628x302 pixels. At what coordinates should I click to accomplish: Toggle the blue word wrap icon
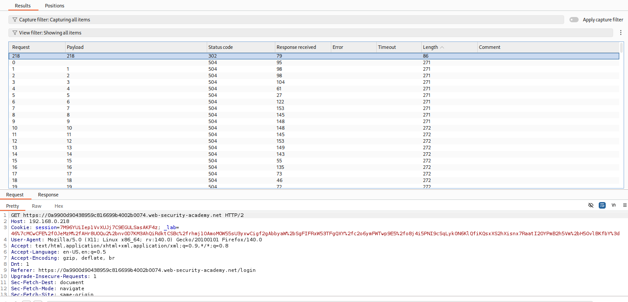click(602, 205)
